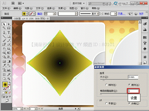The height and width of the screenshot is (111, 149).
Task: Expand the stroke weight dropdown
Action: point(54,14)
